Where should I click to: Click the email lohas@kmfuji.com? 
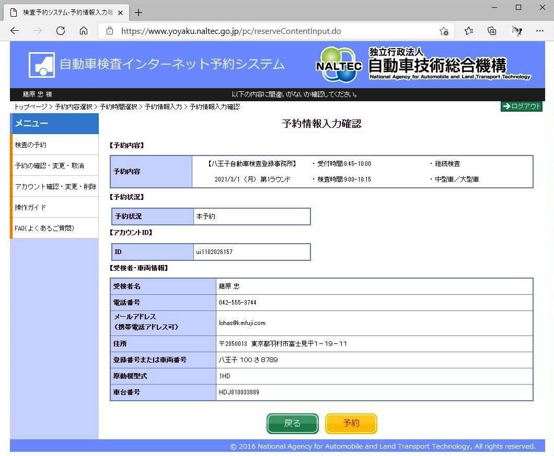point(242,322)
